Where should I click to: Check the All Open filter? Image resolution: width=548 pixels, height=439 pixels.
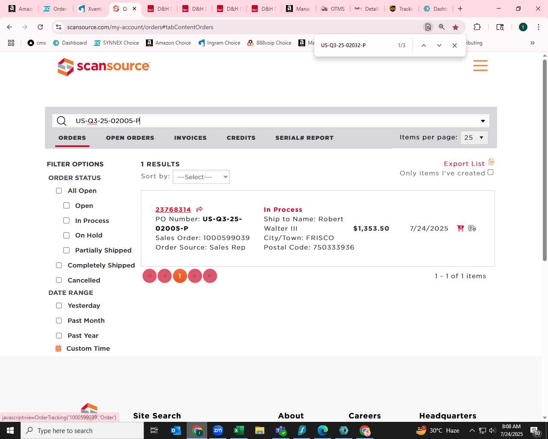[x=59, y=191]
